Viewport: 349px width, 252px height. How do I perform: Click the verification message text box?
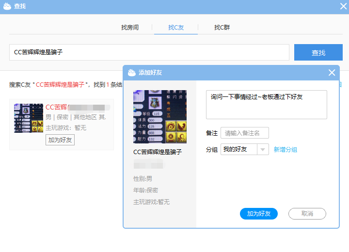(x=267, y=105)
